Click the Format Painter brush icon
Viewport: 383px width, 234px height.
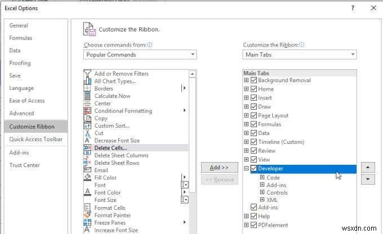87,215
